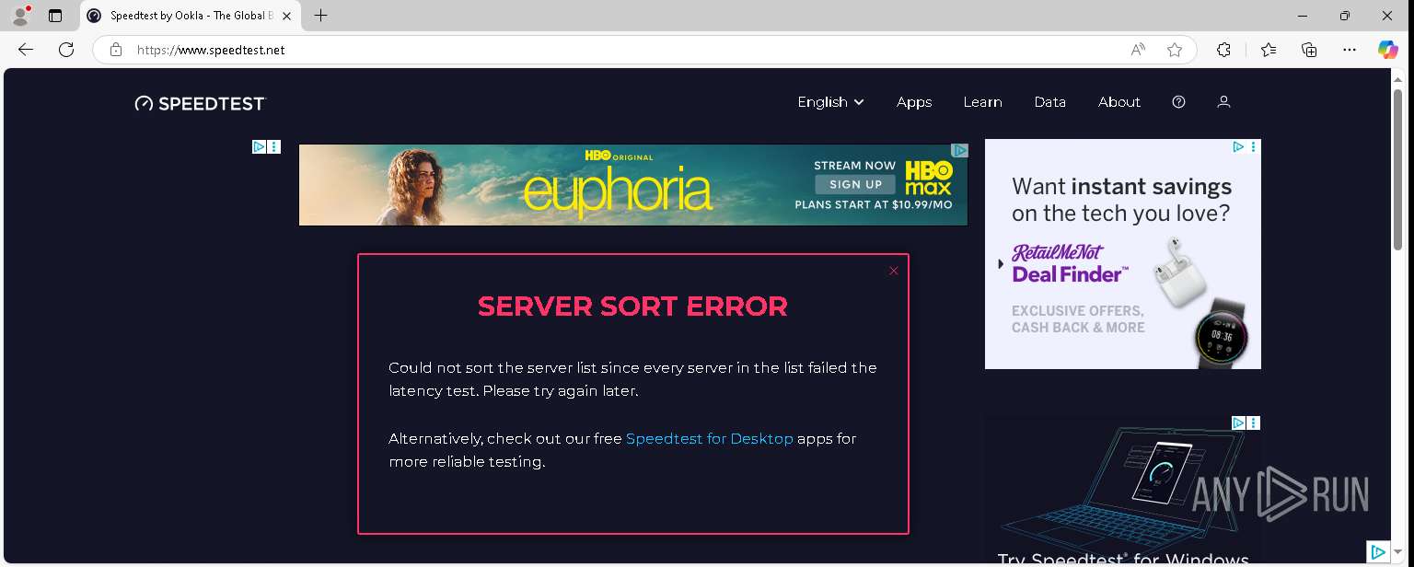Click AdChoices icon on RetailMeNot ad

coord(1239,146)
